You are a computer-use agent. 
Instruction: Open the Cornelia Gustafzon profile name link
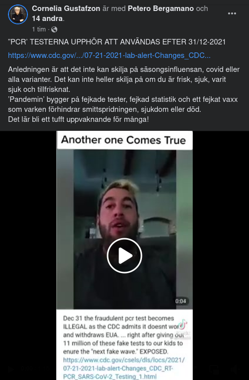(x=66, y=8)
